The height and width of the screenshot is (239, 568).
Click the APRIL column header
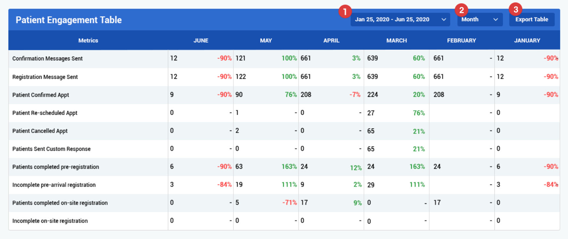tap(331, 41)
